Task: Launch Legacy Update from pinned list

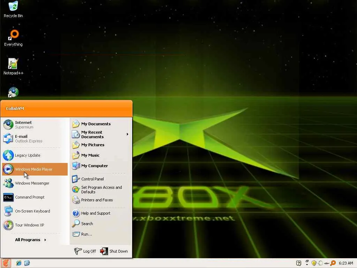Action: point(35,155)
